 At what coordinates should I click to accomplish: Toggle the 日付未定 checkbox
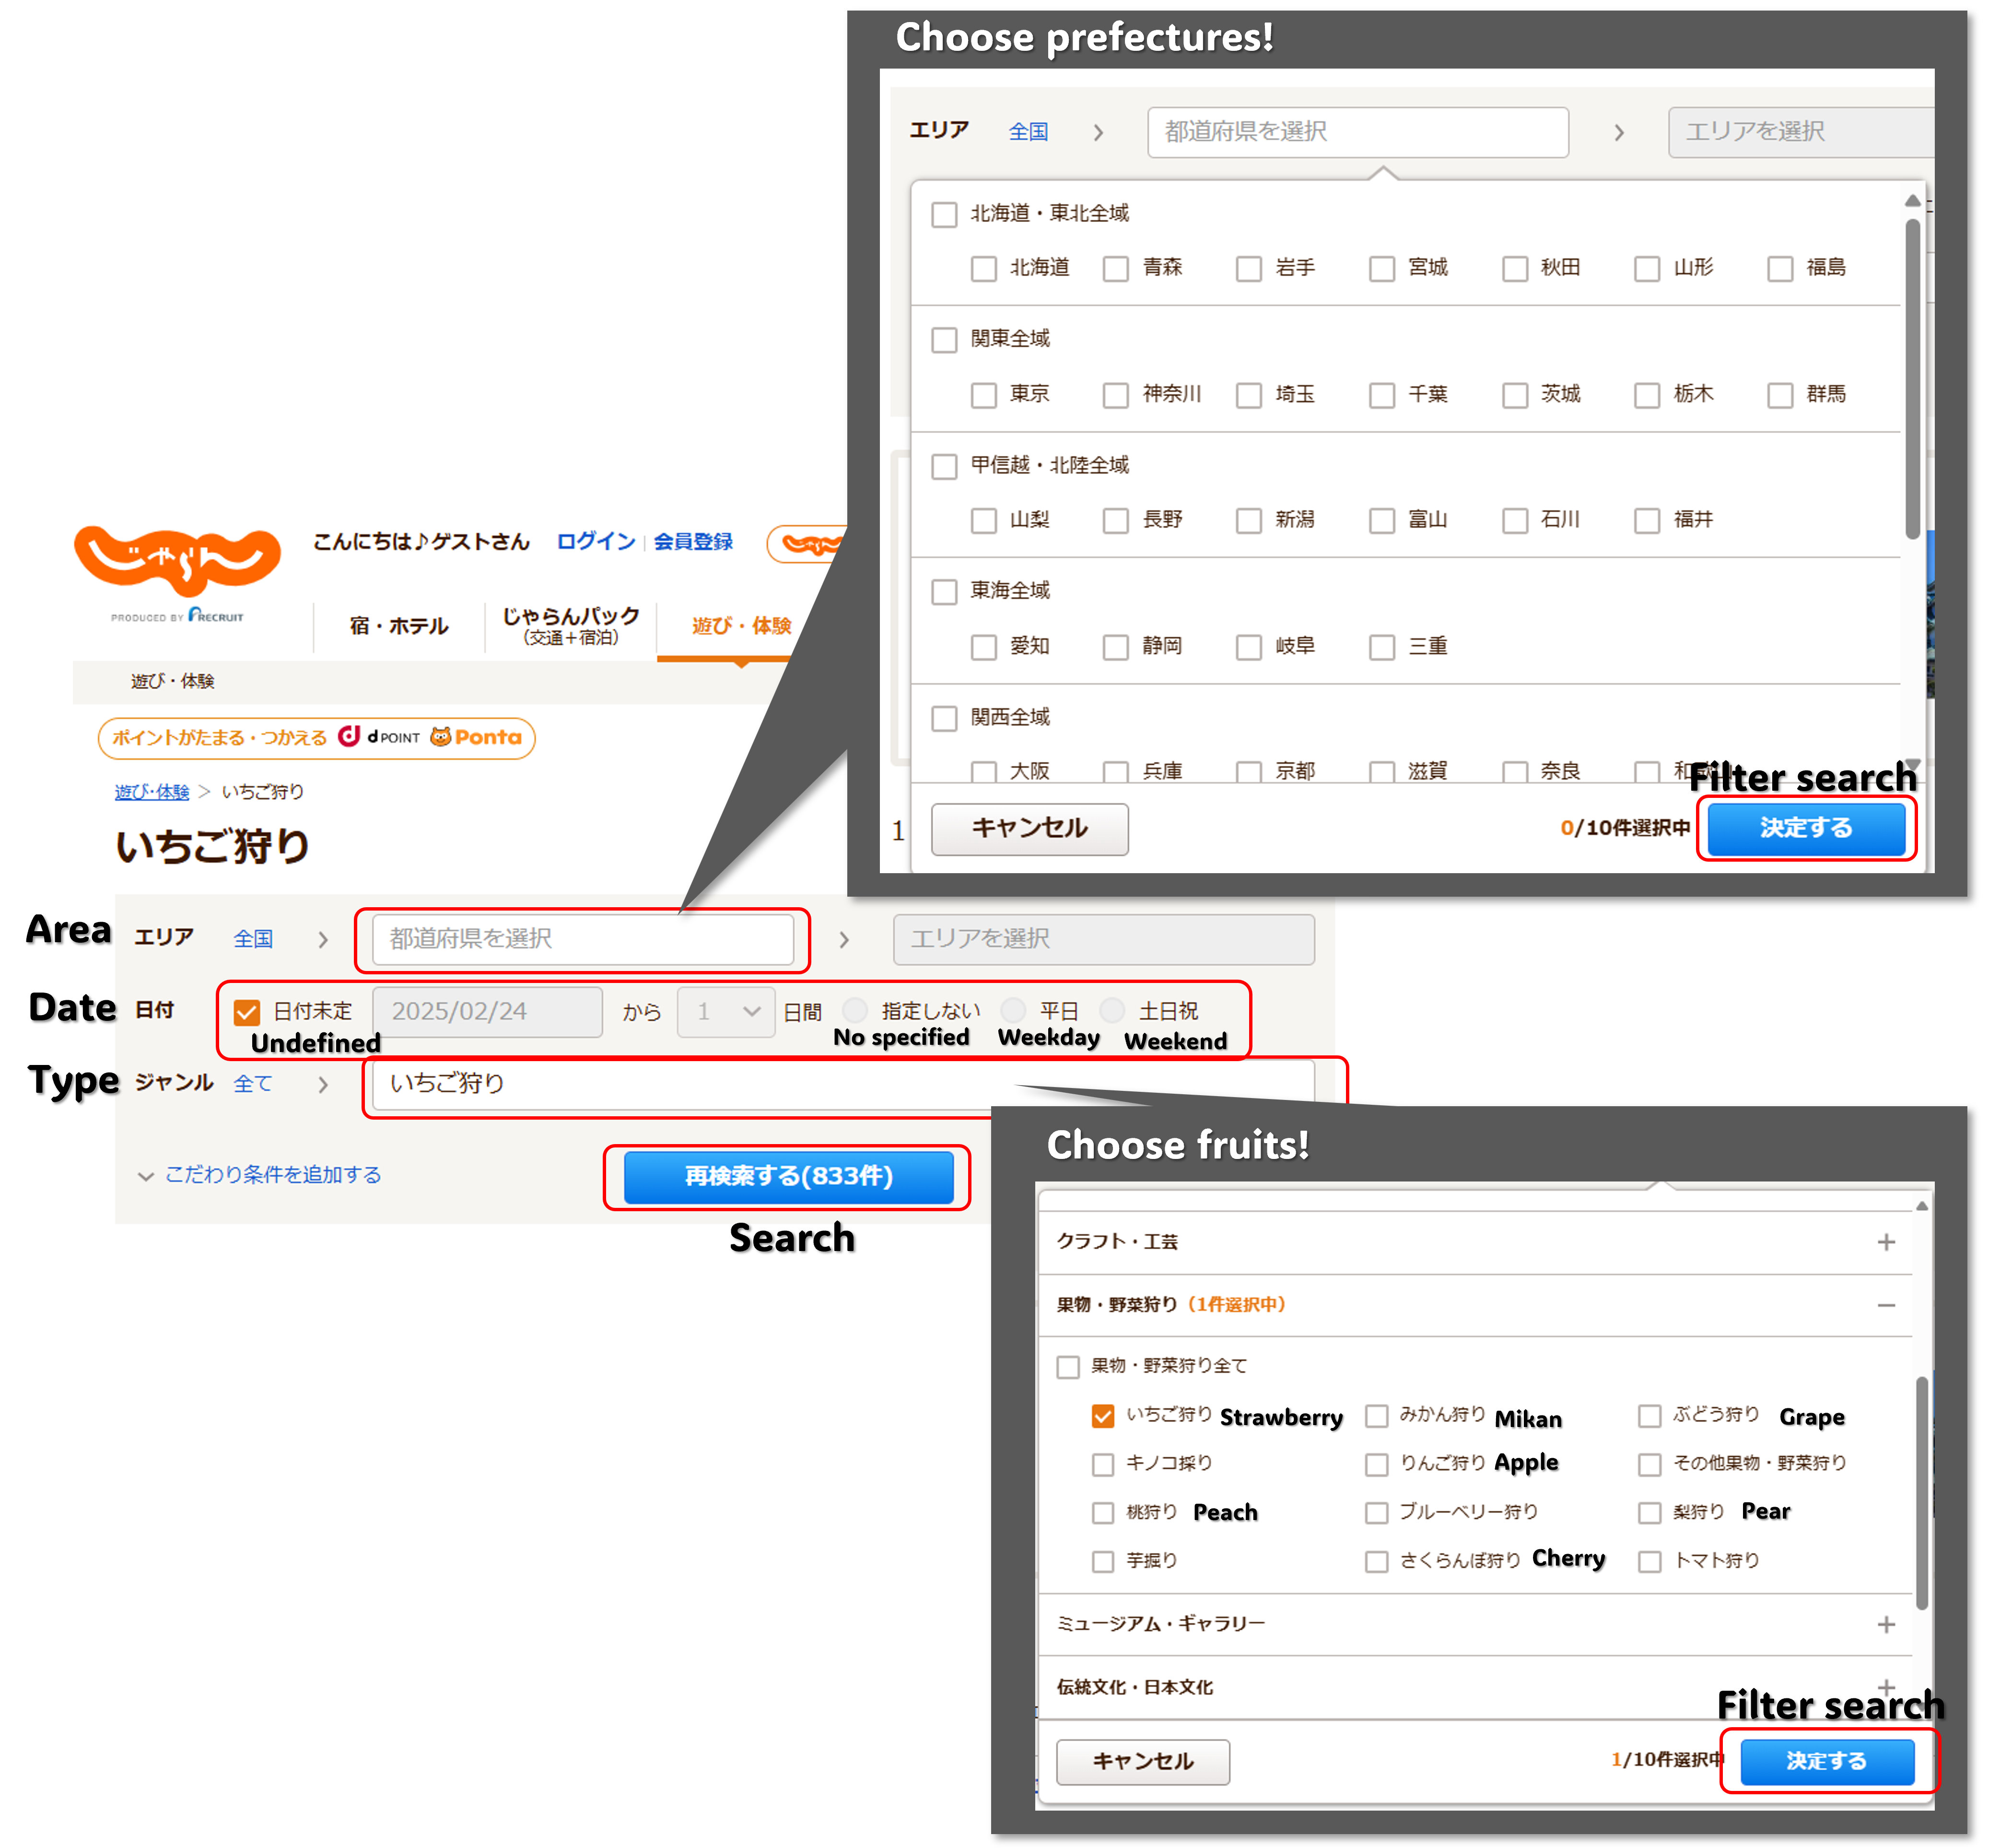pyautogui.click(x=247, y=1012)
